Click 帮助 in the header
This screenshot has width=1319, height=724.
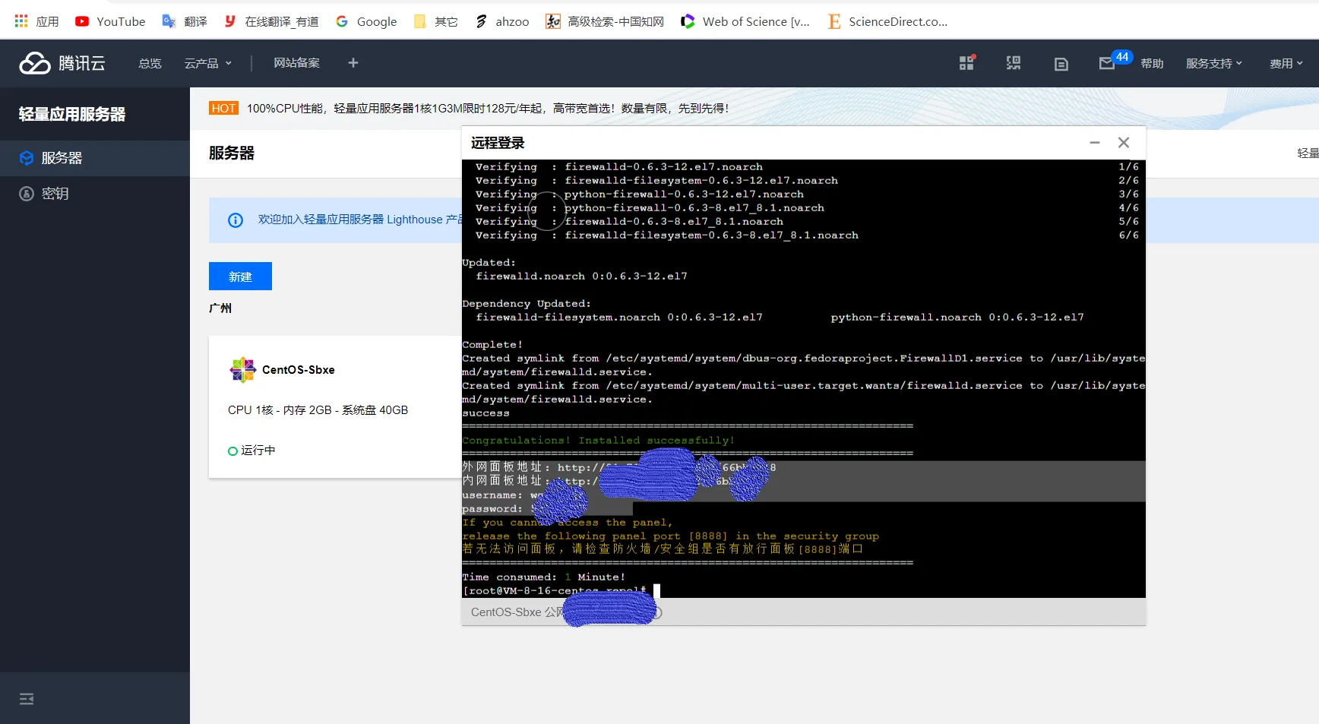(x=1152, y=64)
